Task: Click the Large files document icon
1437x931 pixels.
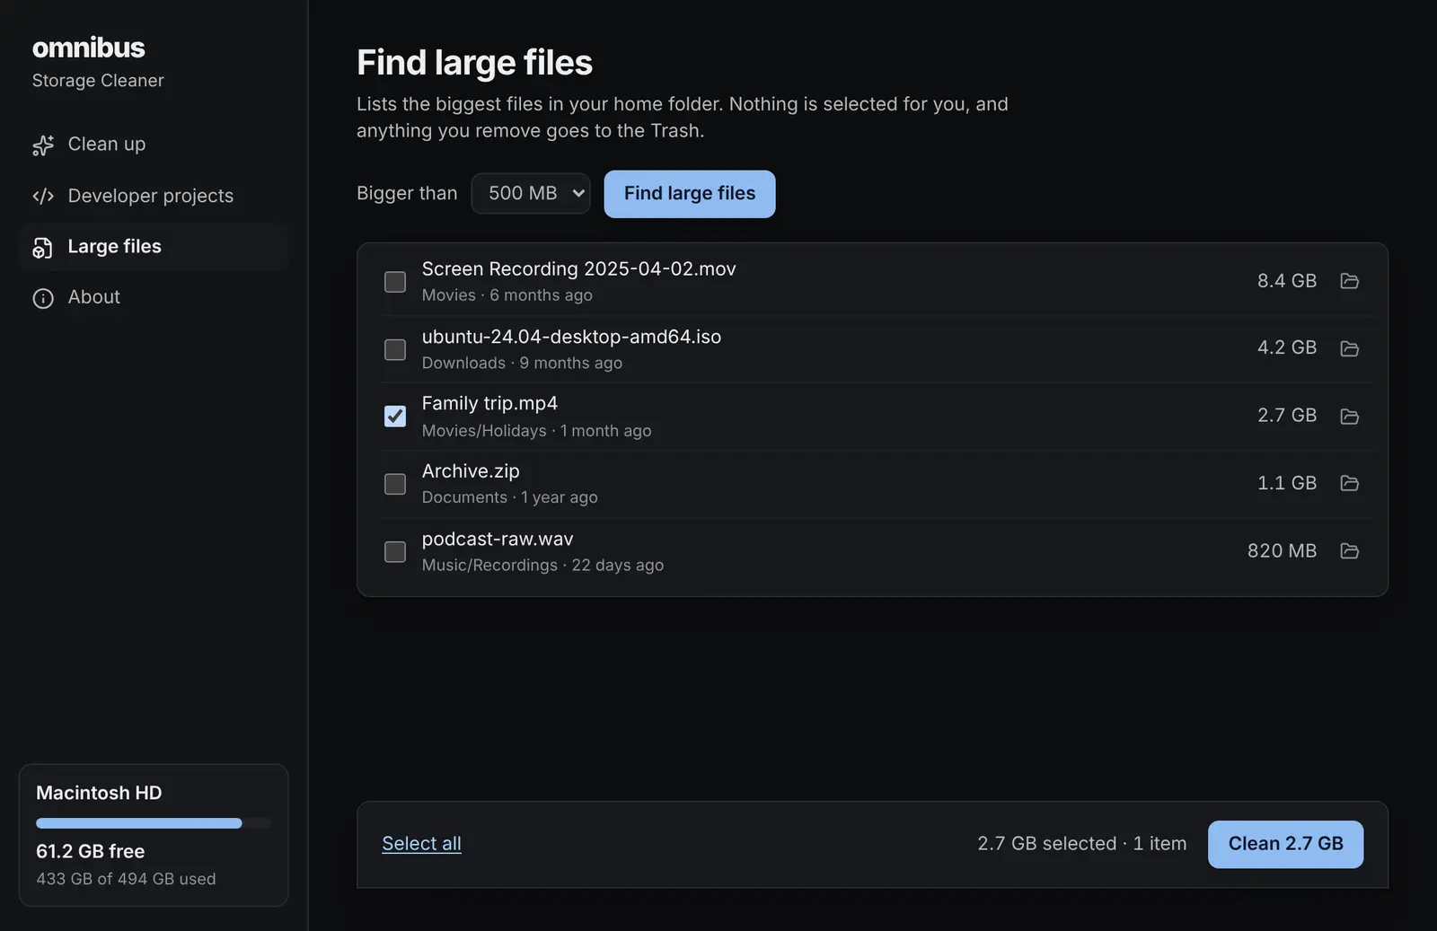Action: click(43, 248)
